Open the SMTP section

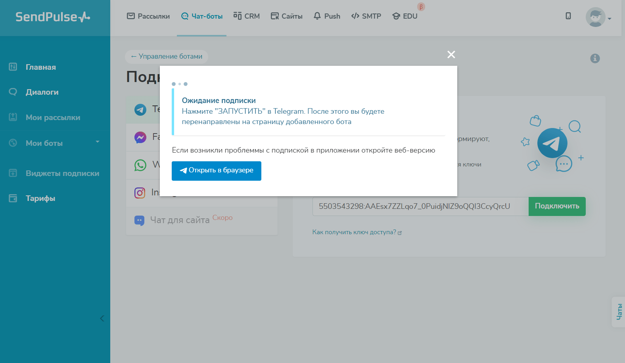coord(366,16)
